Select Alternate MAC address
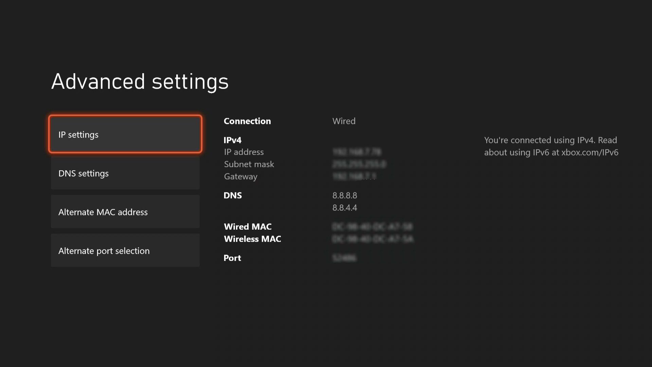The image size is (652, 367). (125, 212)
